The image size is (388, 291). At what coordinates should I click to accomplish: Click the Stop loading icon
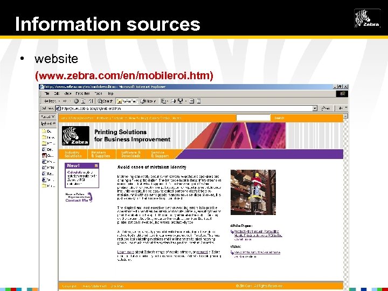point(77,101)
